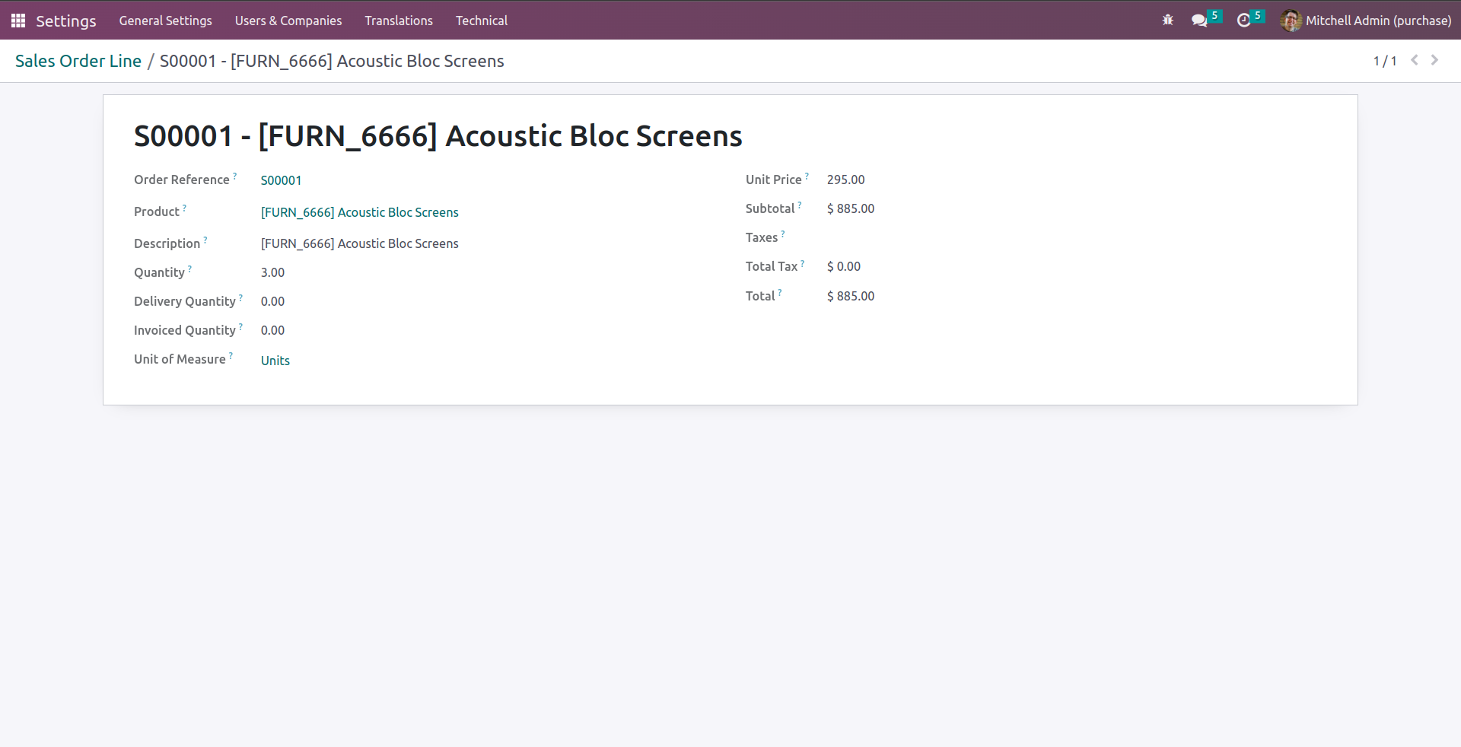1461x747 pixels.
Task: Go to next record arrow
Action: point(1435,60)
